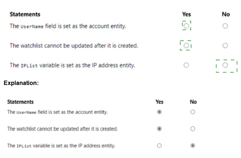The image size is (241, 158).
Task: Click selected No radio for IPList under Explanation
Action: [x=193, y=146]
